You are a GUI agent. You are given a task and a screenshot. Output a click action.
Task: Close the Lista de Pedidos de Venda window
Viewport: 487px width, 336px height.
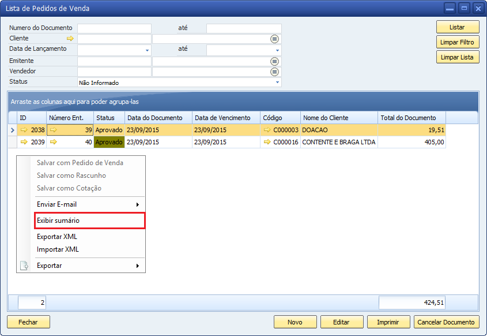pos(478,9)
